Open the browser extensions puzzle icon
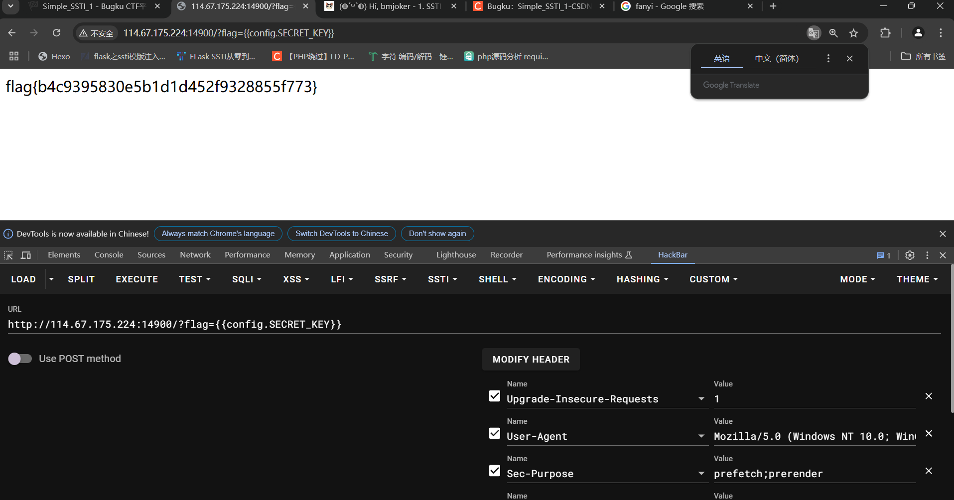 click(885, 33)
